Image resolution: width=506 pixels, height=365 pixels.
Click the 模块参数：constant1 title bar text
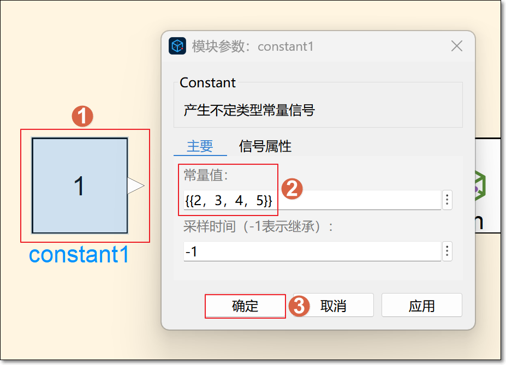[253, 46]
